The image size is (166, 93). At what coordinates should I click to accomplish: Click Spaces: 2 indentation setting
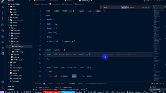tap(101, 92)
